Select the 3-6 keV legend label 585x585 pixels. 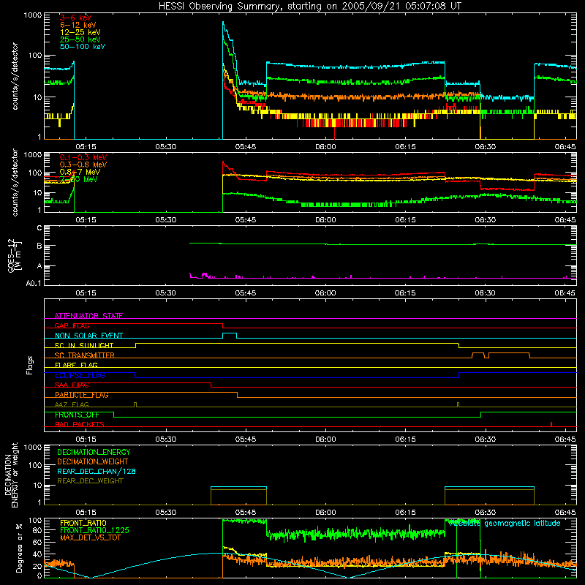(76, 18)
